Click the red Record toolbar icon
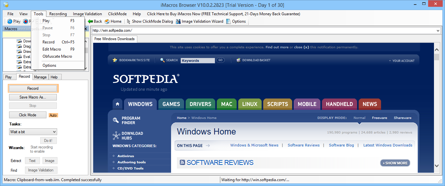 [26, 21]
